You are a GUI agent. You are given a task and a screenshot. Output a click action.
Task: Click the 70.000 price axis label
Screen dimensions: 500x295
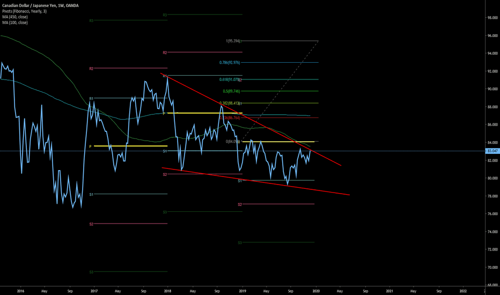(x=492, y=267)
